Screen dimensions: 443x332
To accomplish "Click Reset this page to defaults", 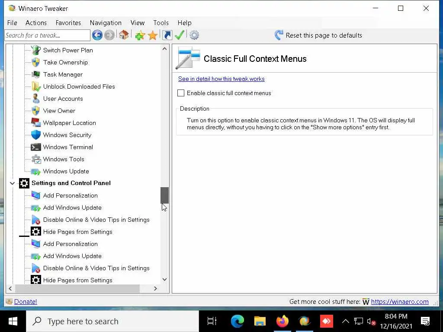I will [318, 35].
